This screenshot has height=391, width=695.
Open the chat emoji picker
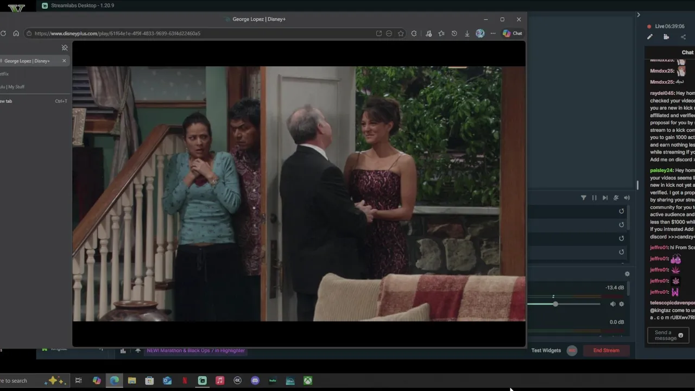[x=681, y=335]
